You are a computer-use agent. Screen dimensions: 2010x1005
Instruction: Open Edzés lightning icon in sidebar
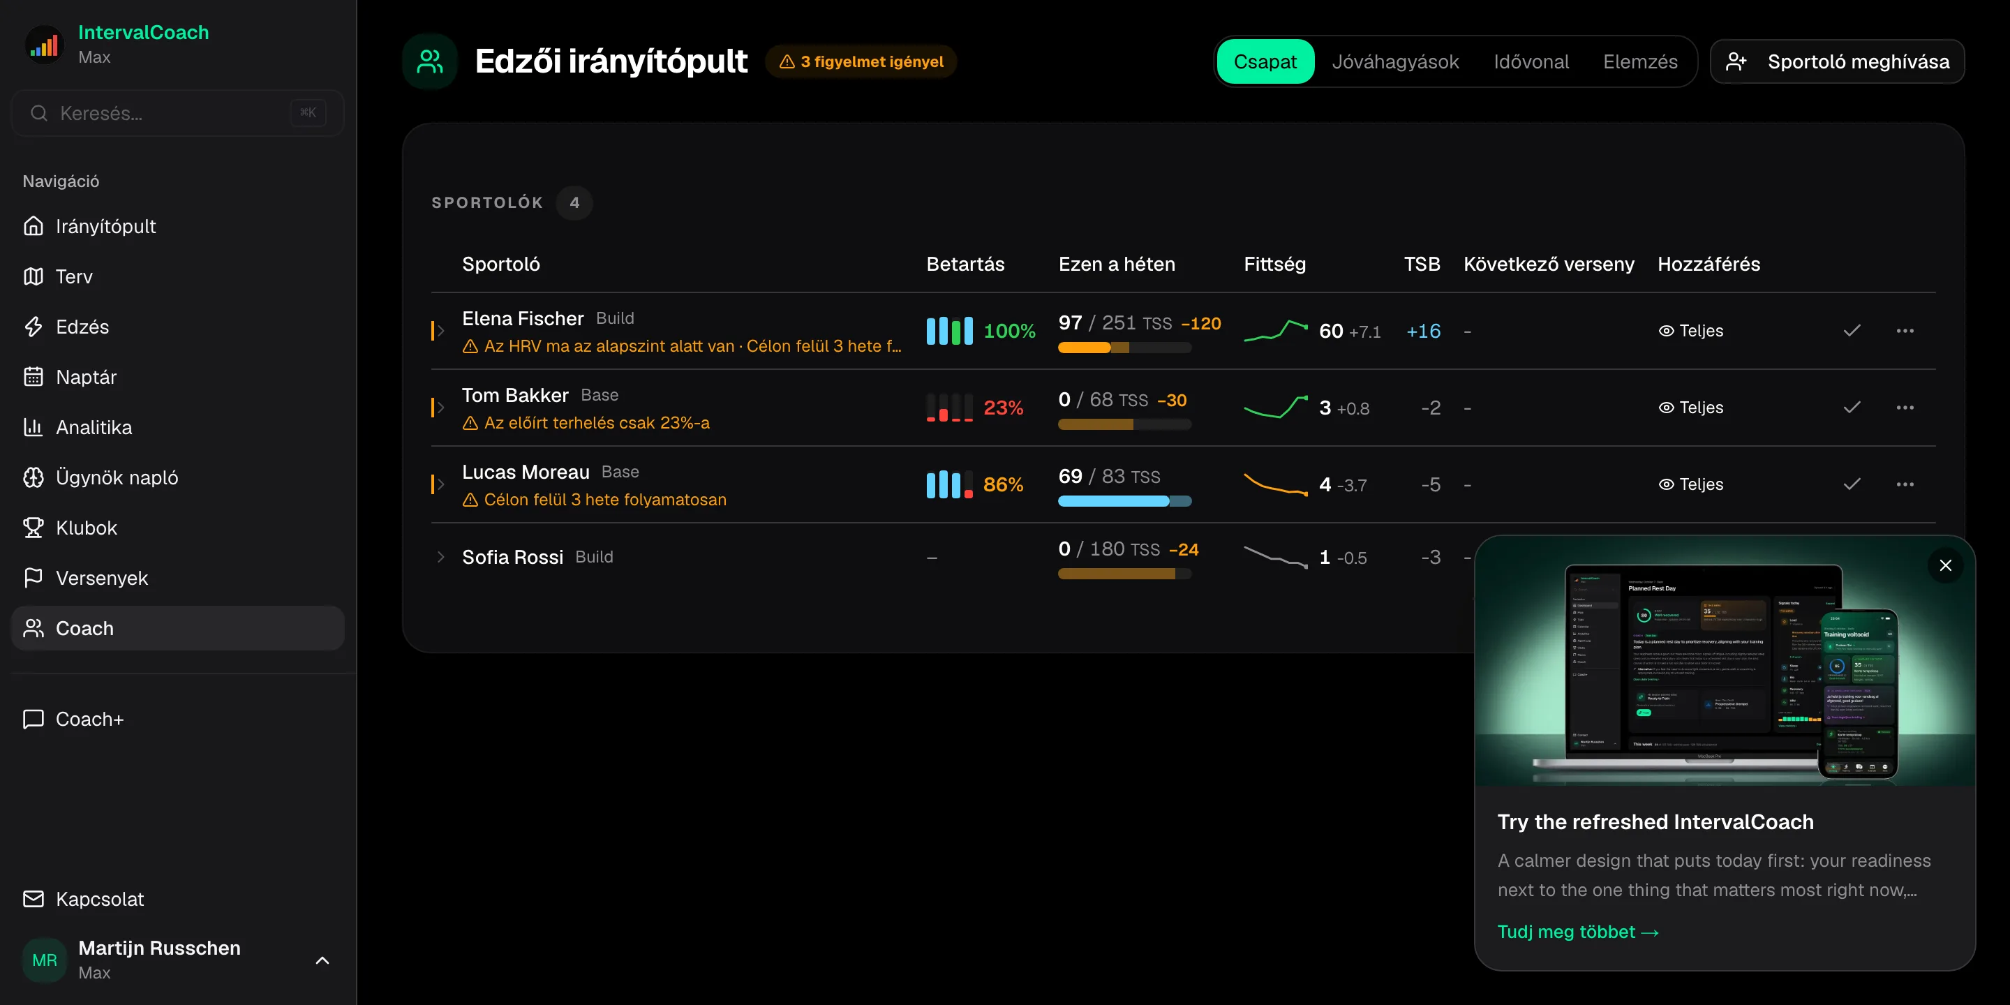33,326
